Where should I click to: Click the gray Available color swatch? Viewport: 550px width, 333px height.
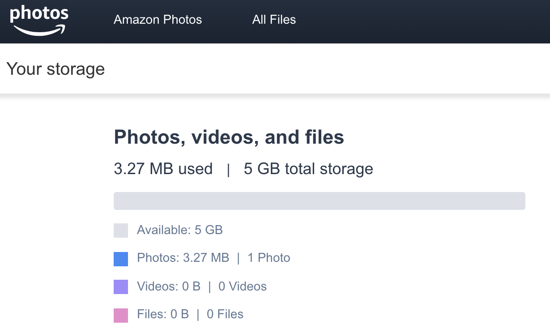[x=121, y=231]
